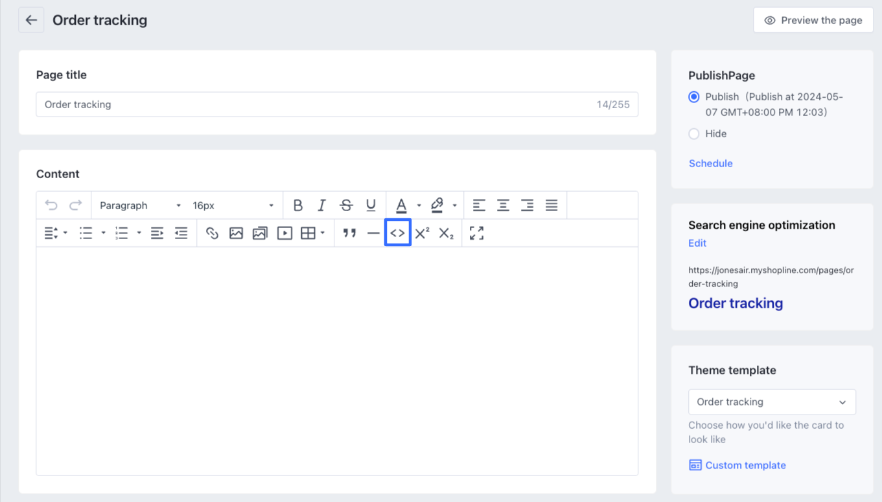Apply superscript formatting
This screenshot has width=882, height=502.
tap(422, 233)
